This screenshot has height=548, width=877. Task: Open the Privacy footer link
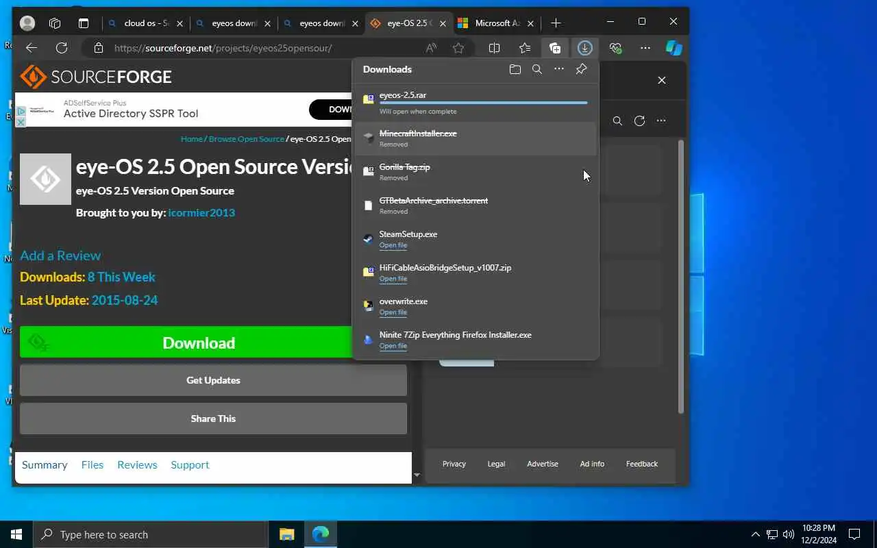click(x=454, y=464)
